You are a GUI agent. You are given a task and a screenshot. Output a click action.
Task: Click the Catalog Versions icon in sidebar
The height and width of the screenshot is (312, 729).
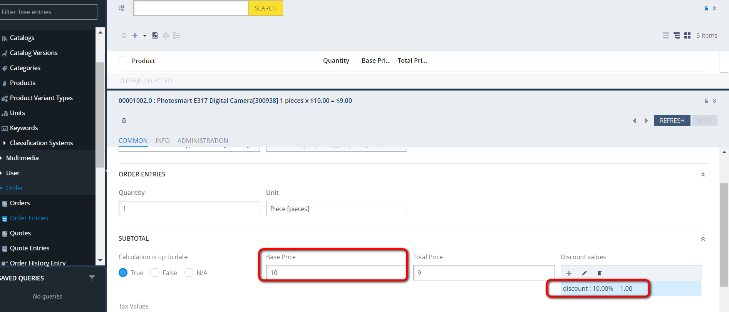[x=5, y=53]
